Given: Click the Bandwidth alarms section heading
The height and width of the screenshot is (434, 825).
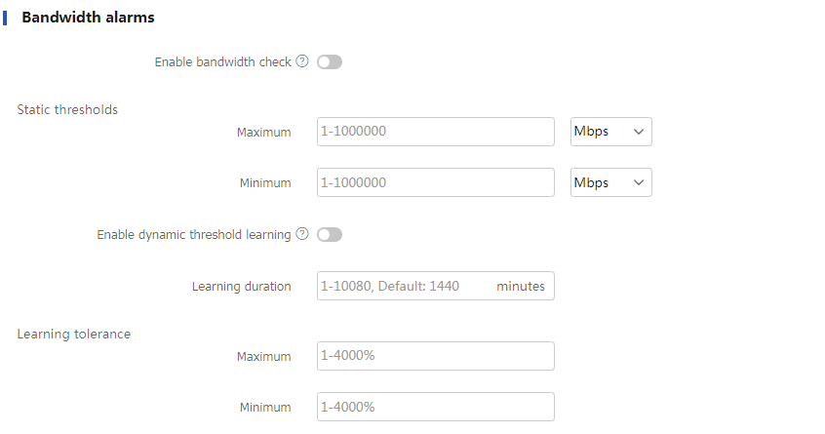Looking at the screenshot, I should (x=88, y=18).
